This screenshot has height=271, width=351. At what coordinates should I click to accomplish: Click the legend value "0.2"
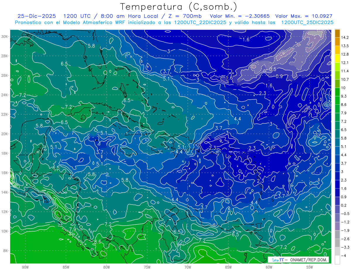[x=344, y=205]
